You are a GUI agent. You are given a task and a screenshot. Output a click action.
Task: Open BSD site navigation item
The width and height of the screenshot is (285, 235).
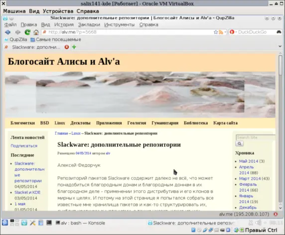(x=45, y=123)
